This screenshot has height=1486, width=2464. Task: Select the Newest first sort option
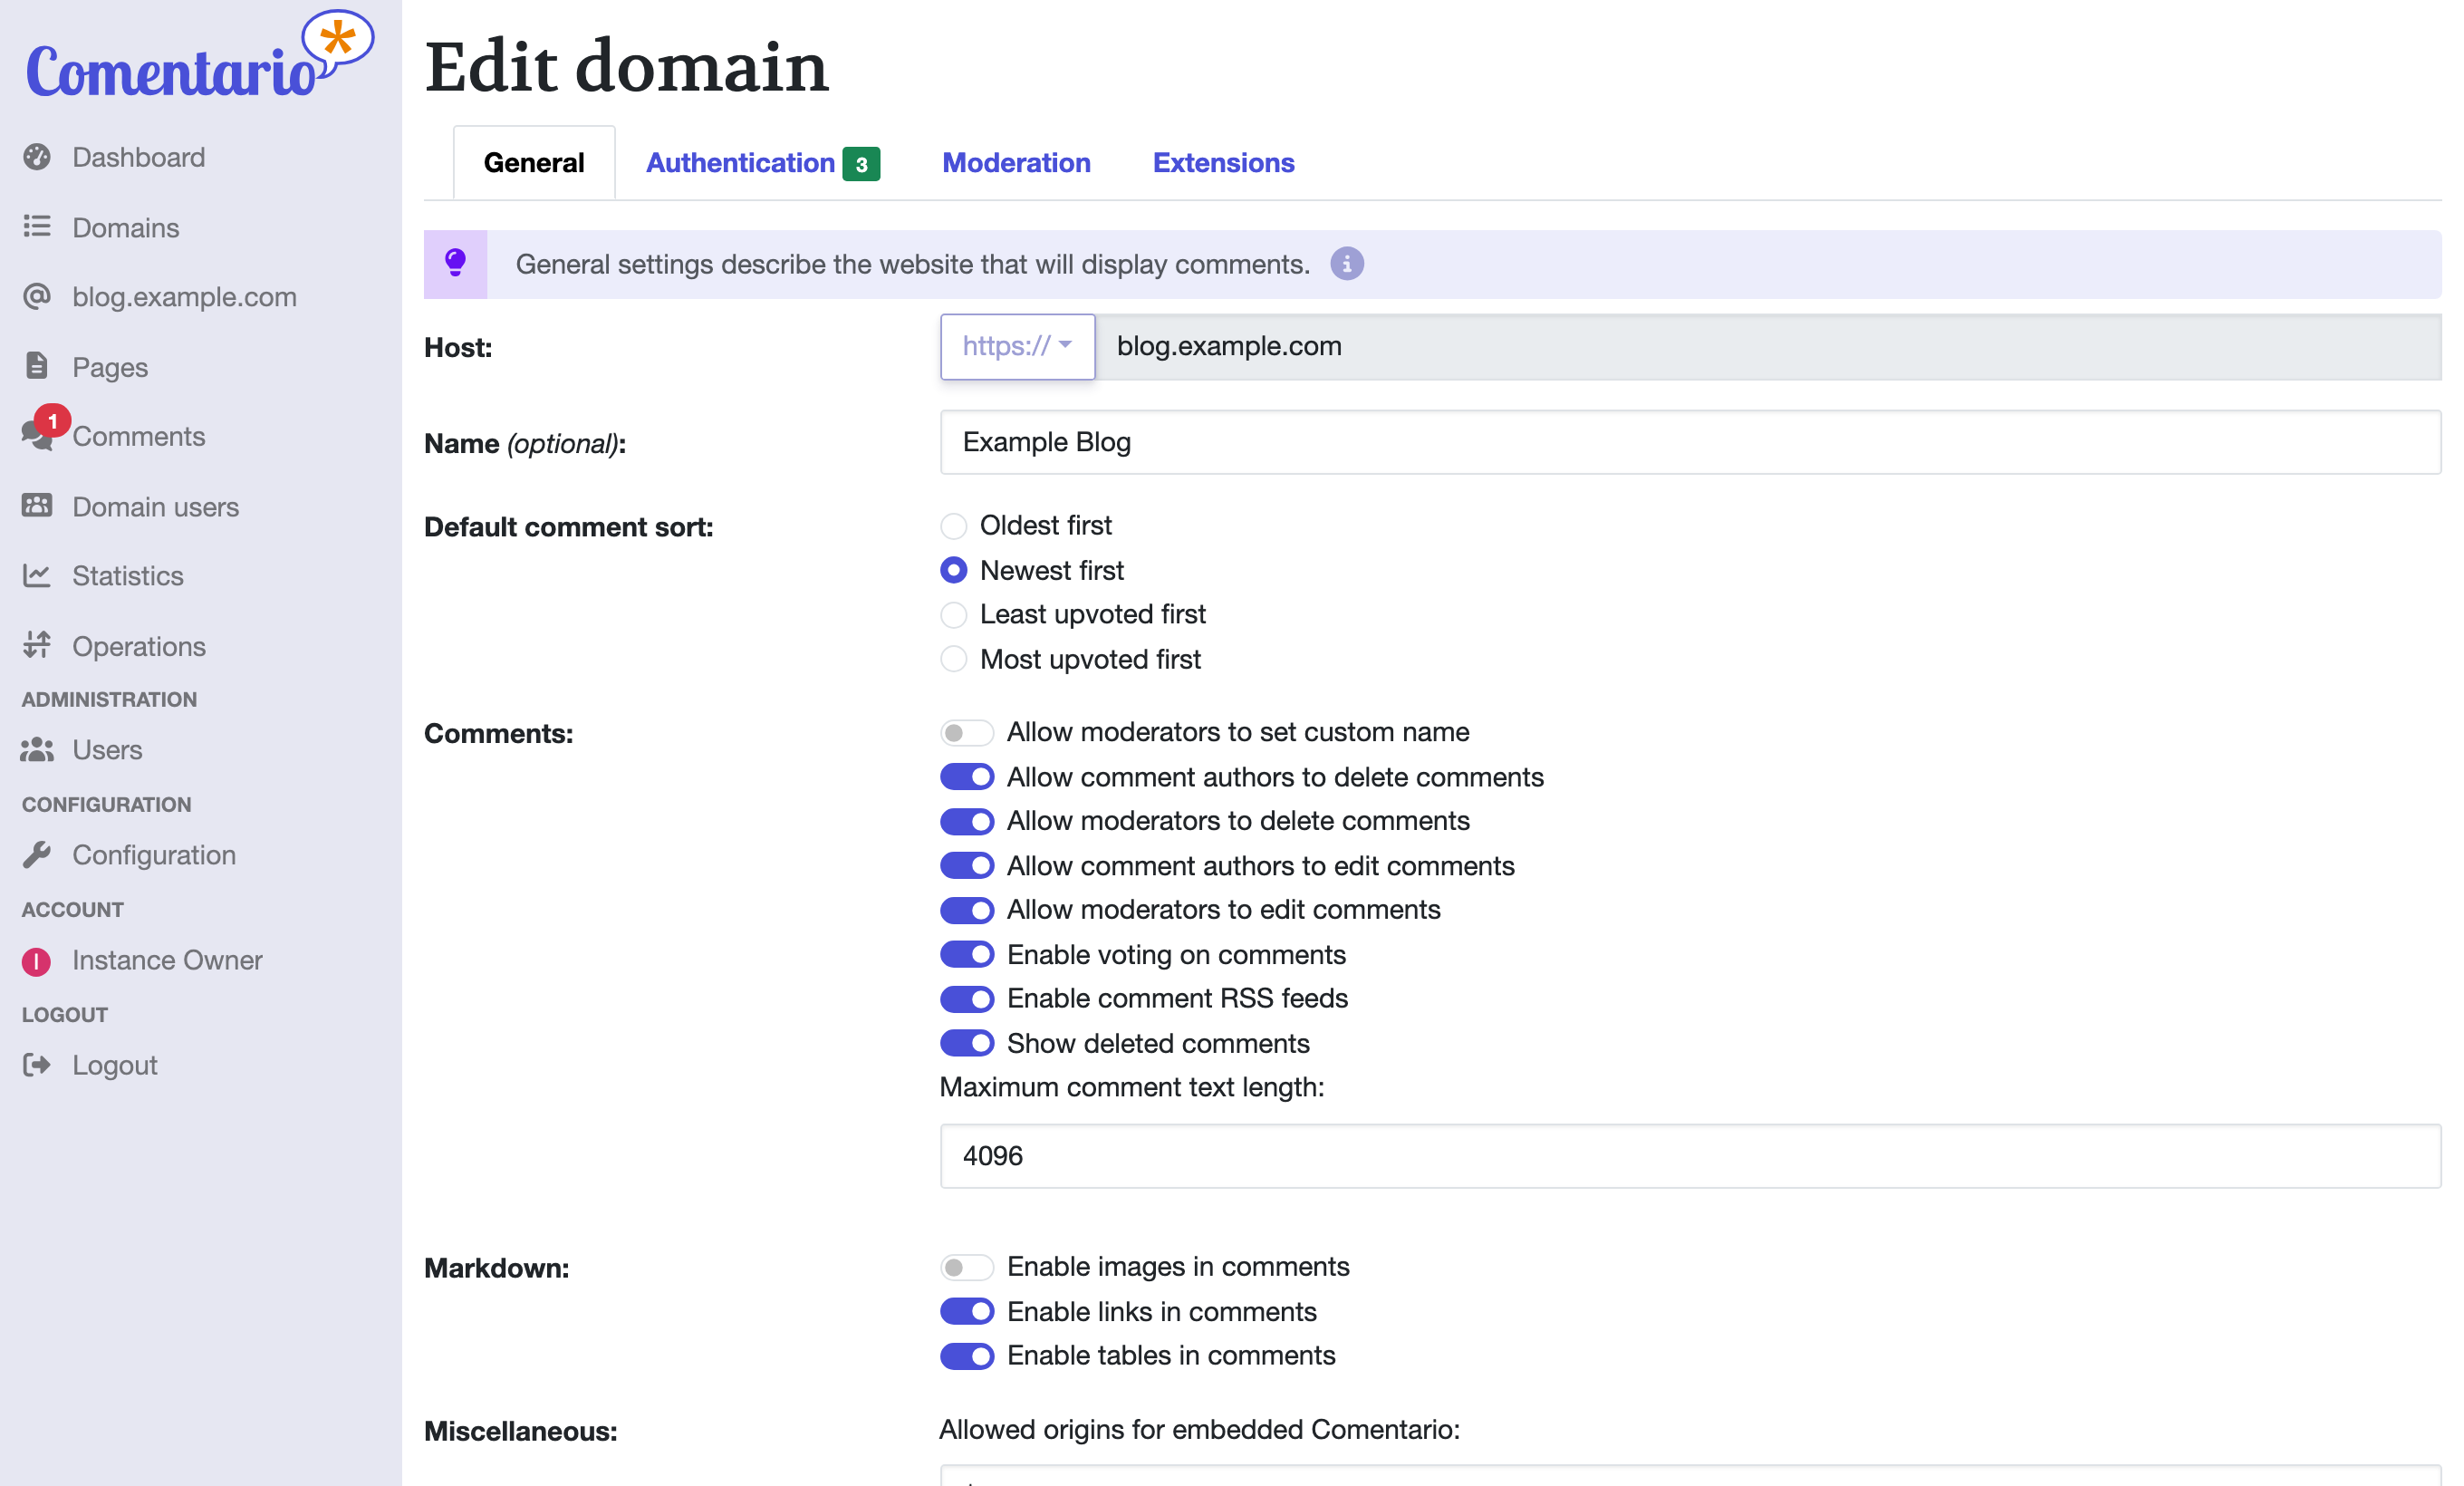(x=954, y=570)
